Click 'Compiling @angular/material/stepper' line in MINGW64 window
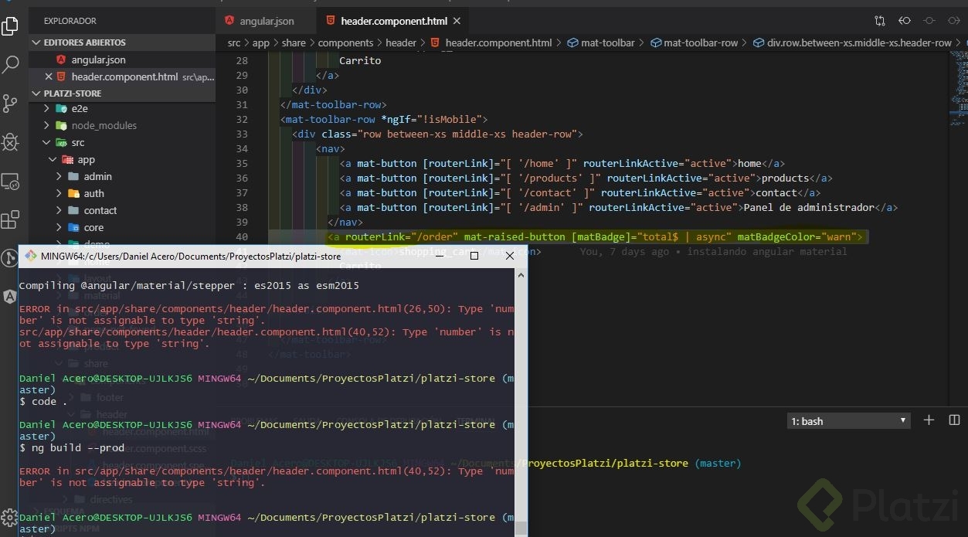 189,286
